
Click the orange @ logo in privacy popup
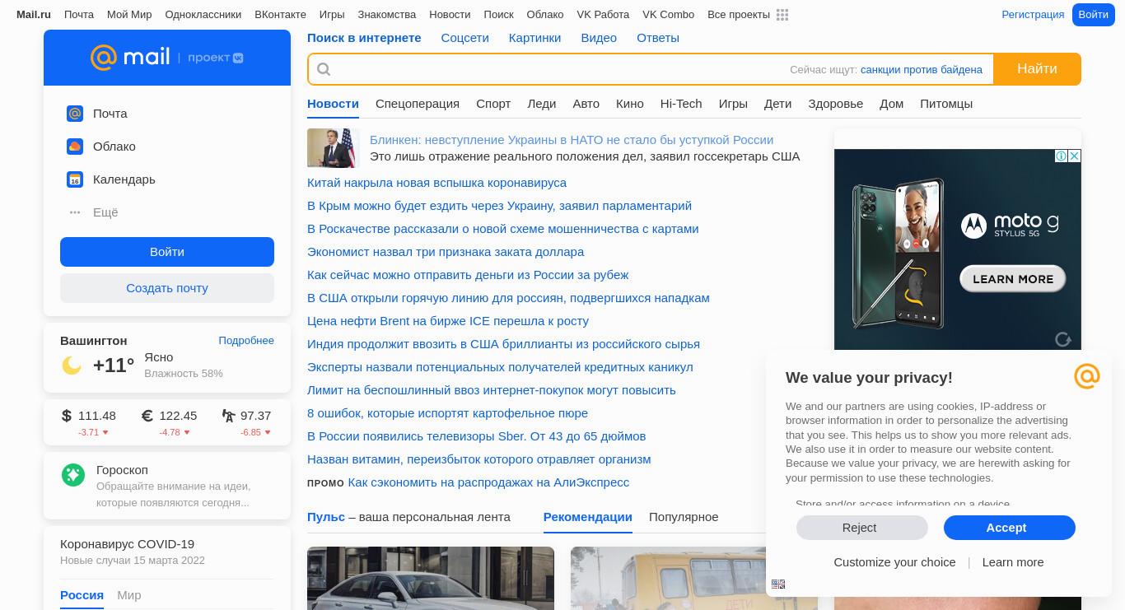point(1087,376)
